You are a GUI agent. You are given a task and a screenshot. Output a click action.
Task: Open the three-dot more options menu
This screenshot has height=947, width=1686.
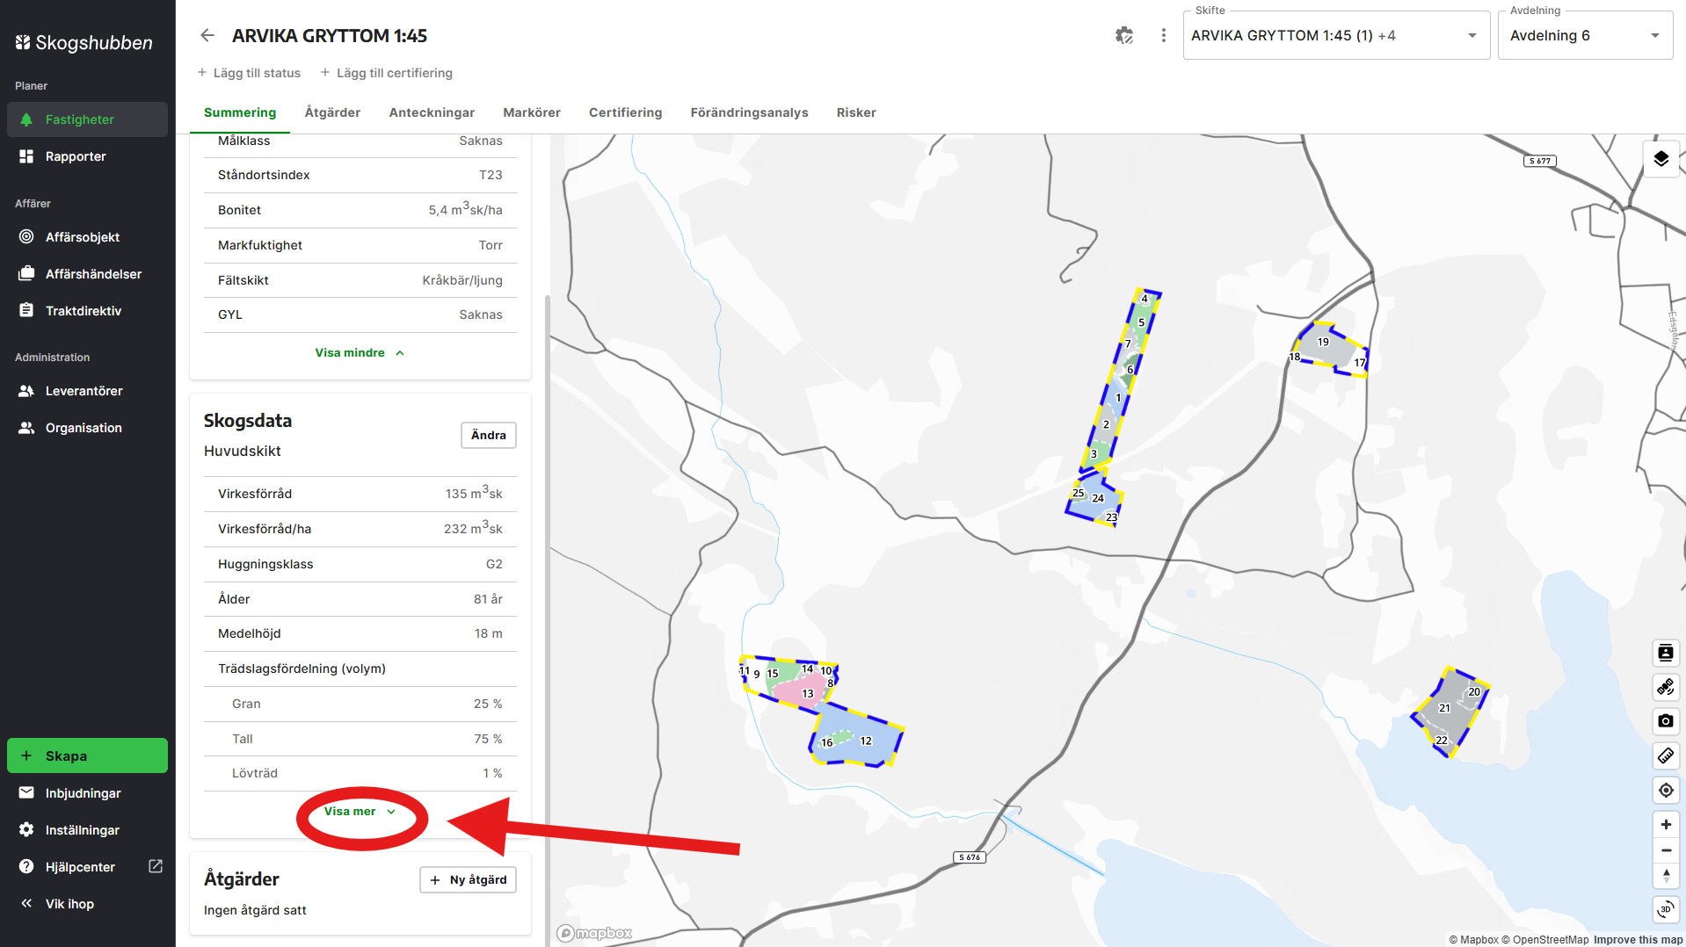[1164, 35]
